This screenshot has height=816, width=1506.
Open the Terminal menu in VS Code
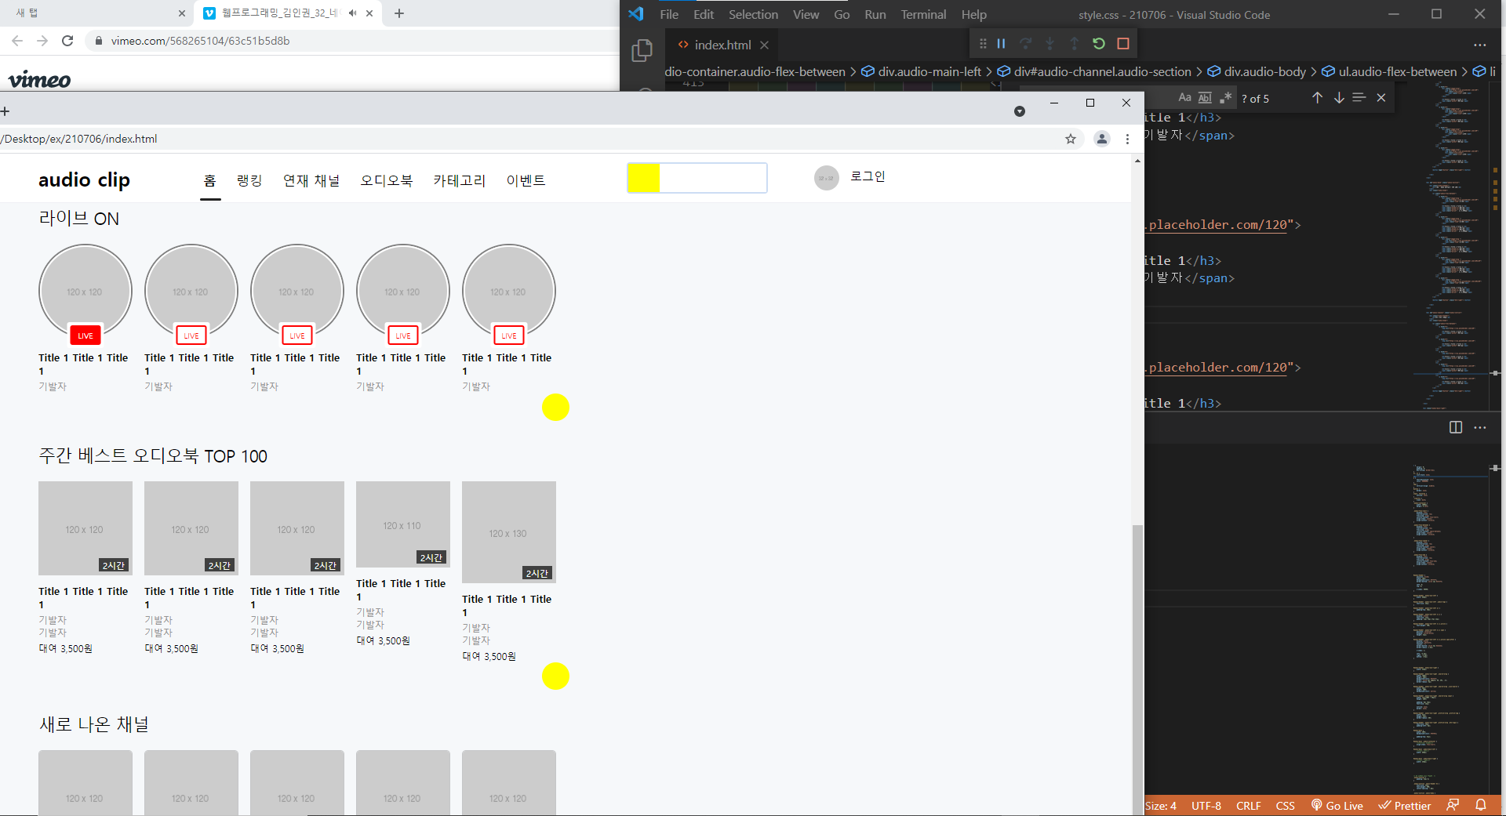tap(923, 14)
